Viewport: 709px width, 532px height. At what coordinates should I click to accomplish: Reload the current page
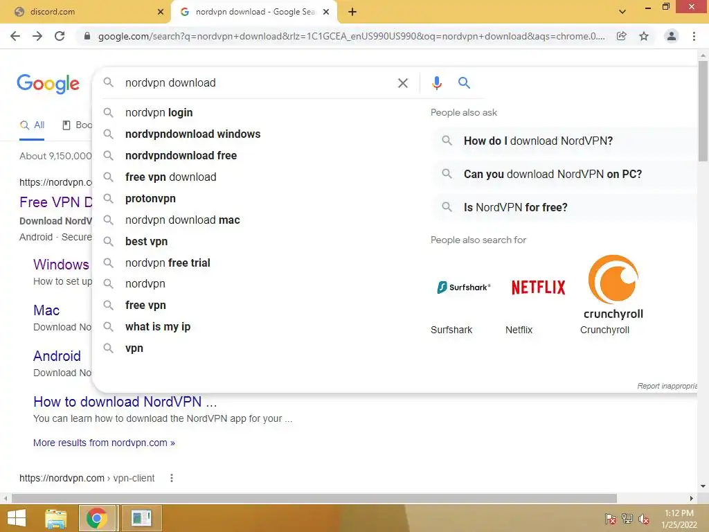pos(60,36)
